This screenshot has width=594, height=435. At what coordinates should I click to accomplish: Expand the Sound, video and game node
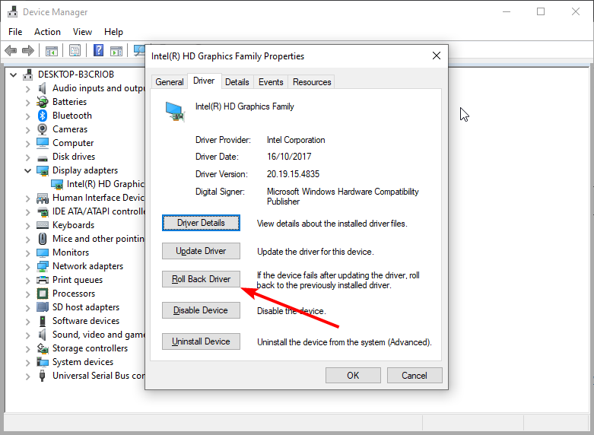point(27,335)
